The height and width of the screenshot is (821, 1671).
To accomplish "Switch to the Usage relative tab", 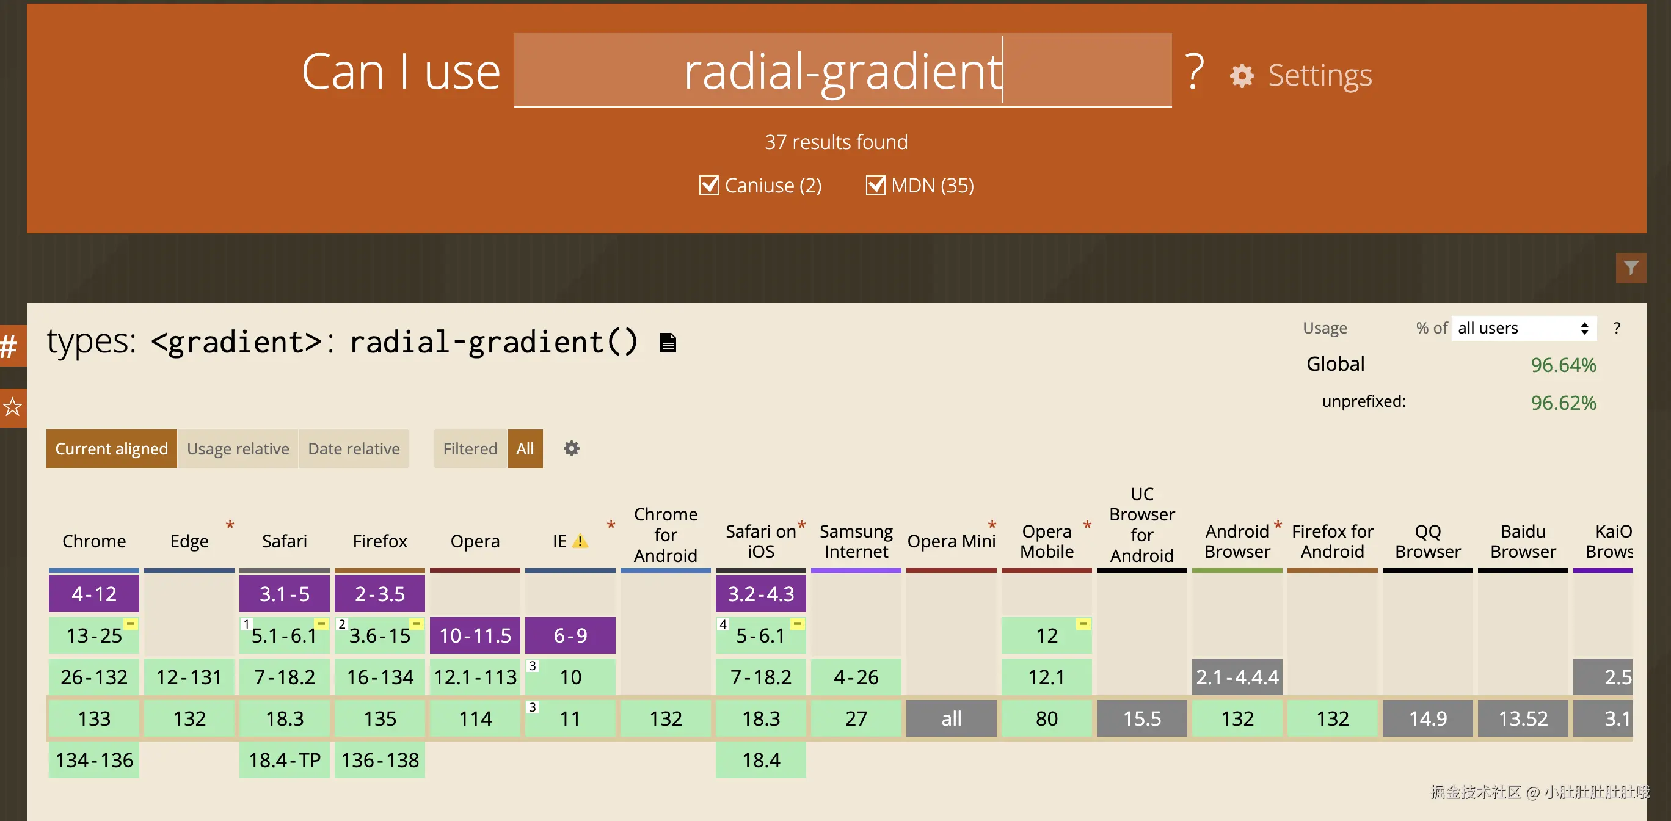I will pos(238,448).
